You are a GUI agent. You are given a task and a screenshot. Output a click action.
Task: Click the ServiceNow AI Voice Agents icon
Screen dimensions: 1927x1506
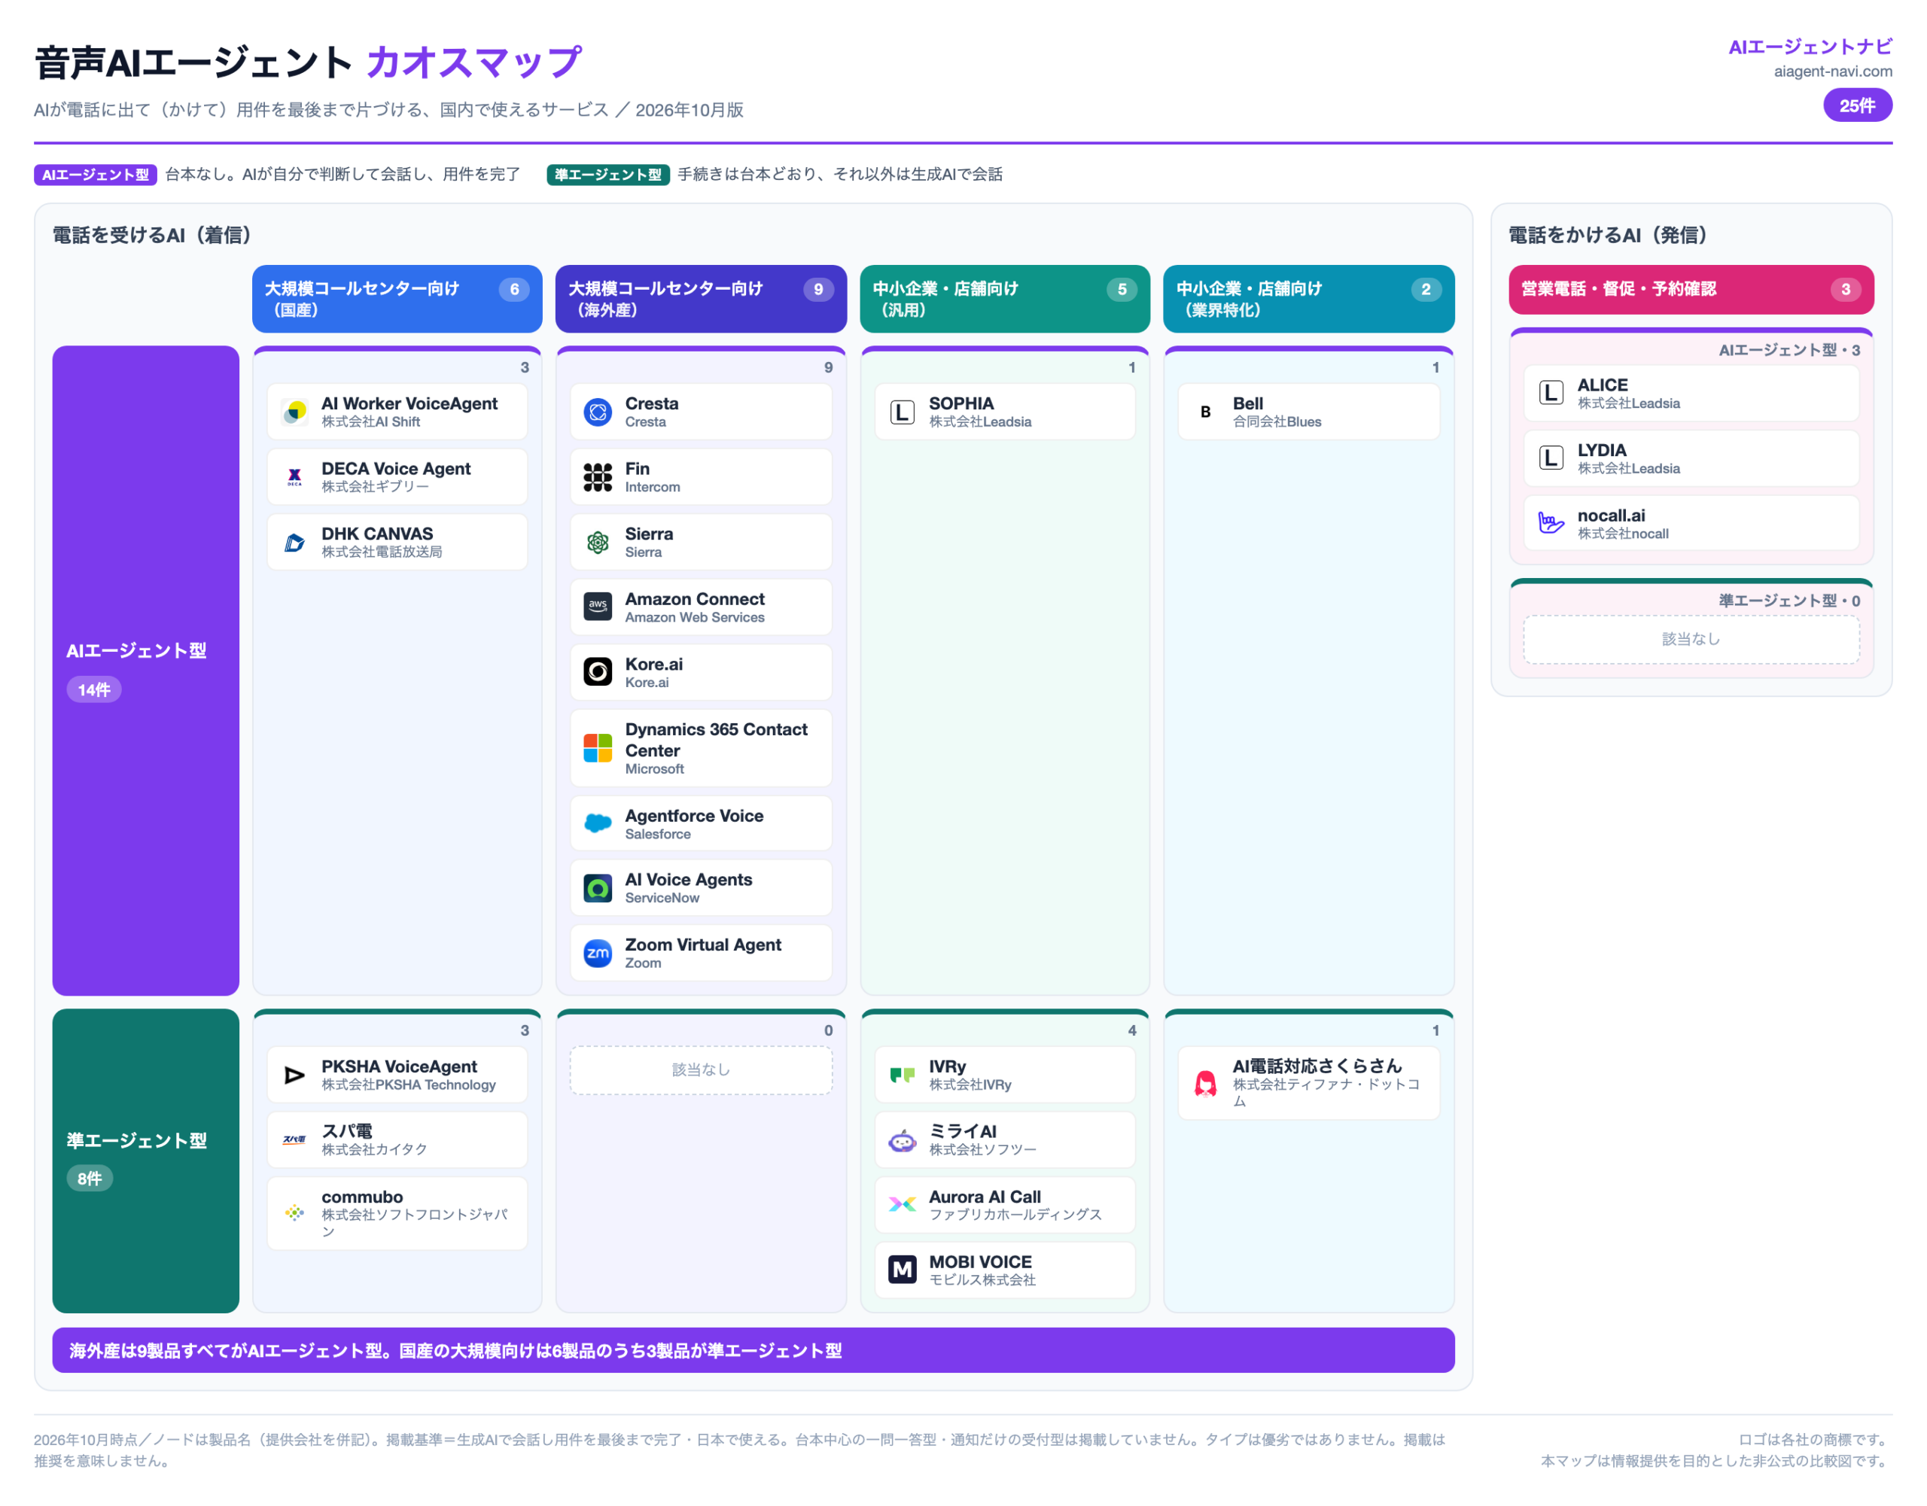598,888
